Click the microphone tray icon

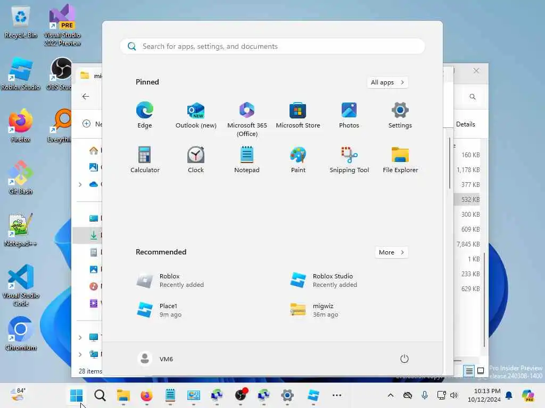424,395
